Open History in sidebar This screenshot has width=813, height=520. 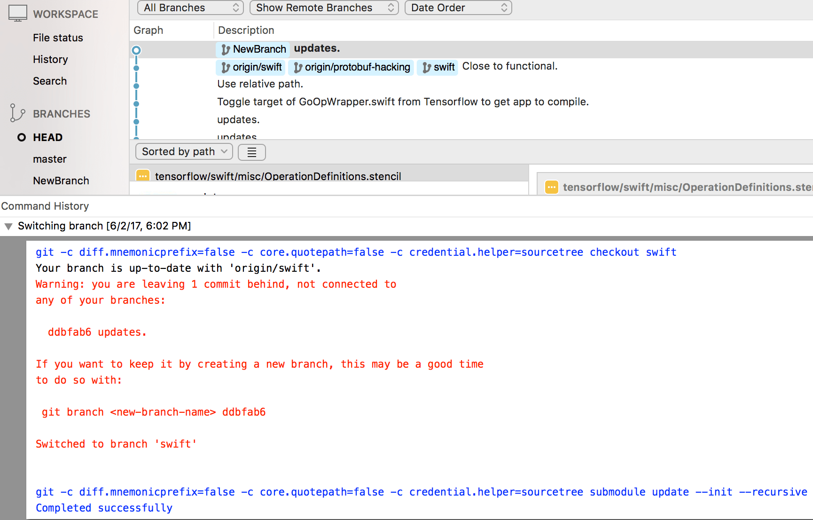pos(50,59)
